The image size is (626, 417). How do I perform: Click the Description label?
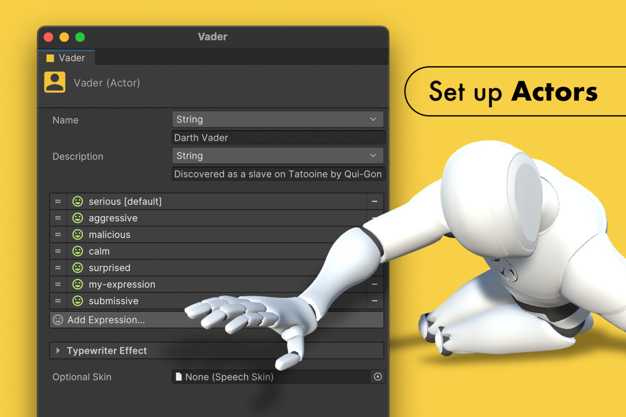78,156
